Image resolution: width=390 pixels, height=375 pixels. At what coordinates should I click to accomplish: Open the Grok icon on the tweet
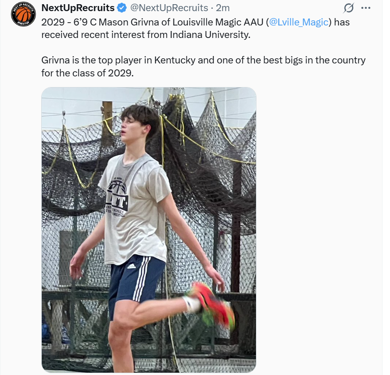point(348,8)
